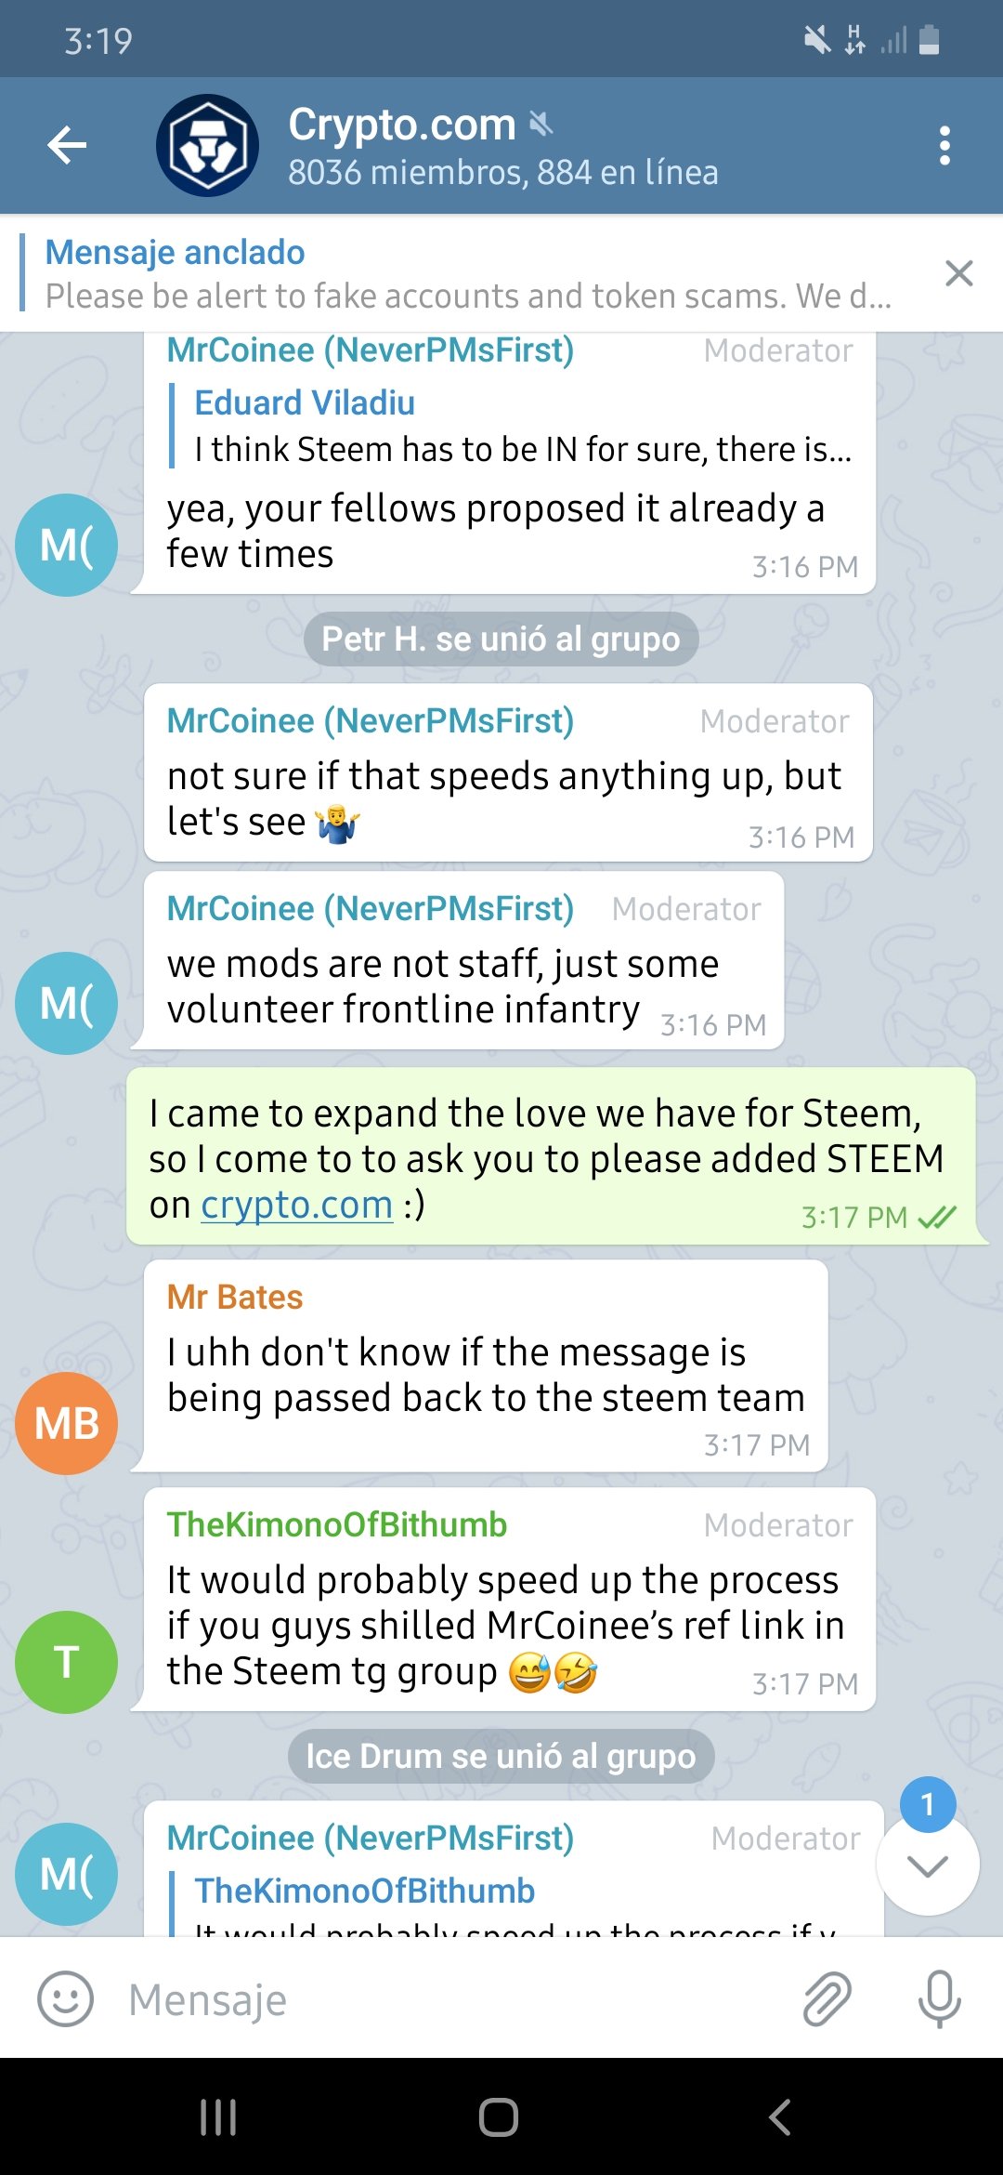
Task: Tap the Eduard Viladiu quoted reply
Action: pos(511,426)
